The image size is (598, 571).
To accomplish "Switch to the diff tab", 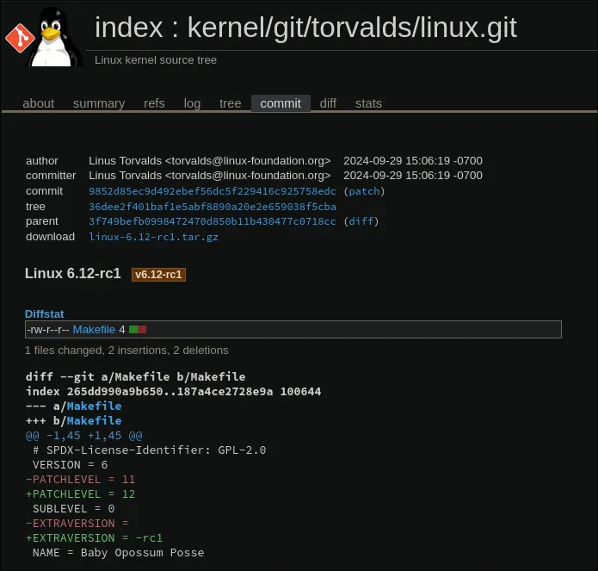I will (x=328, y=103).
